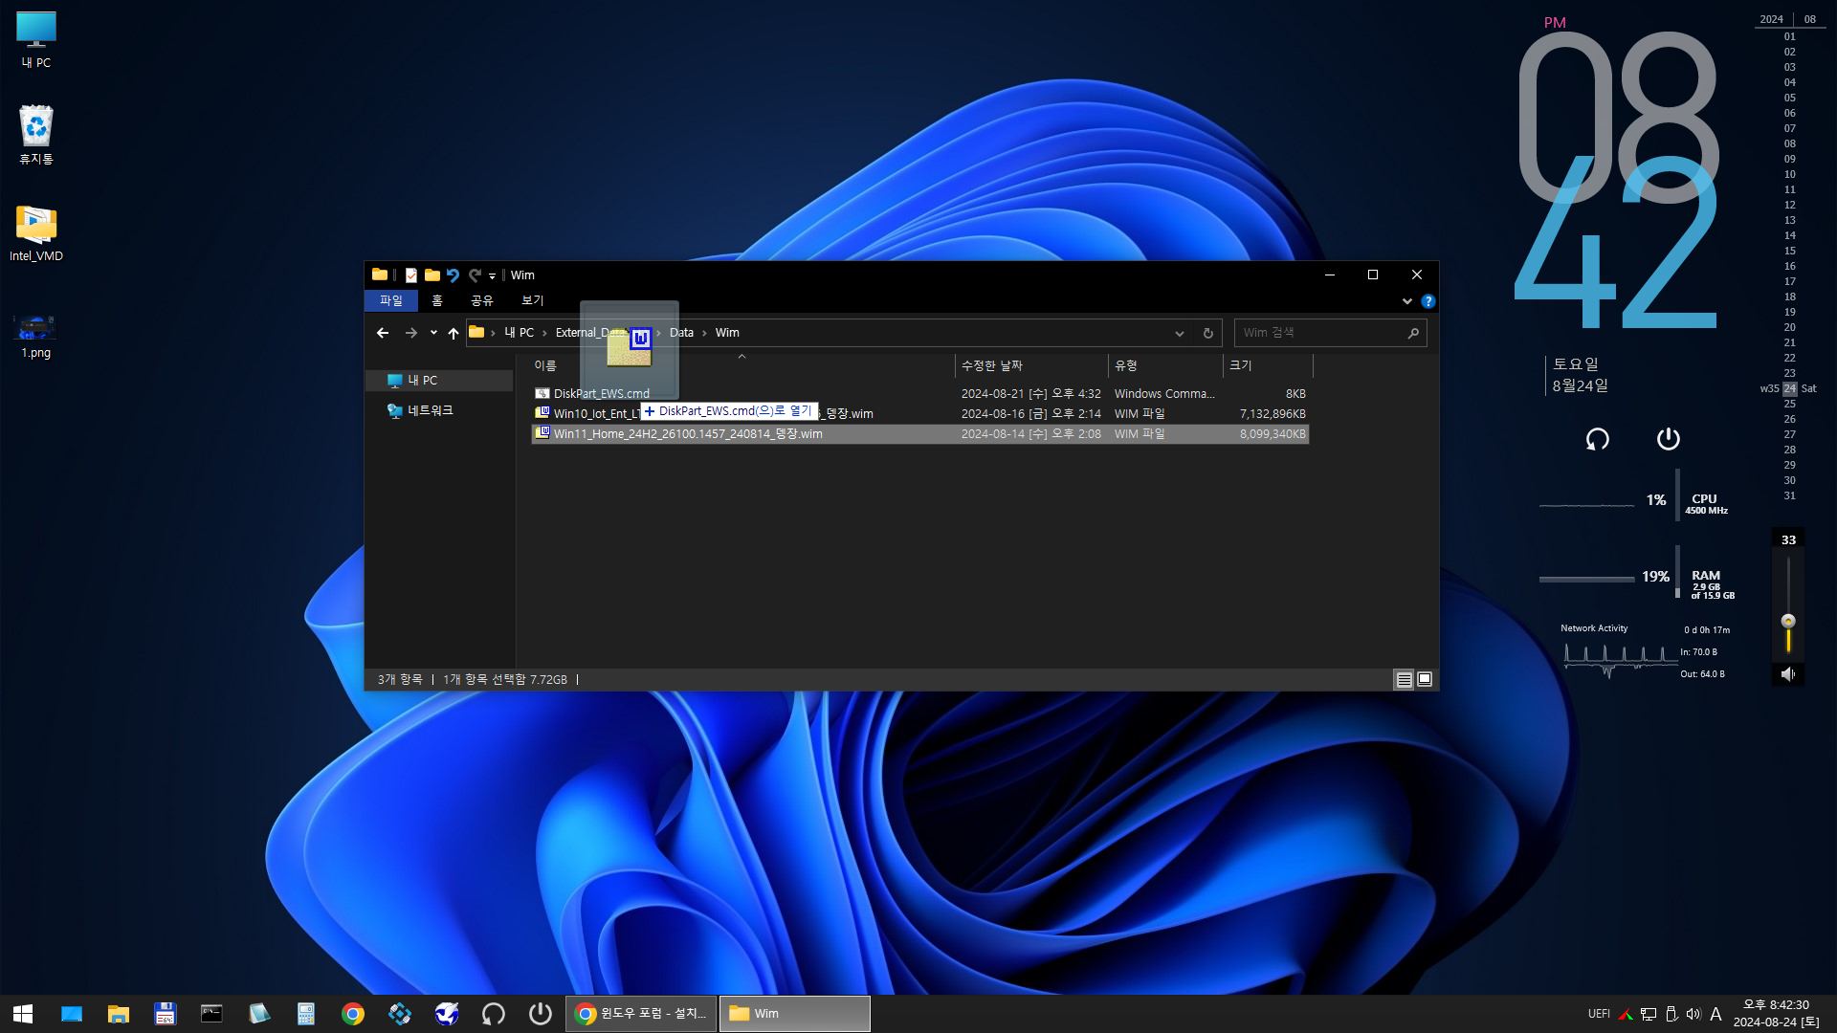Click the power icon on desktop widget

pos(1668,439)
